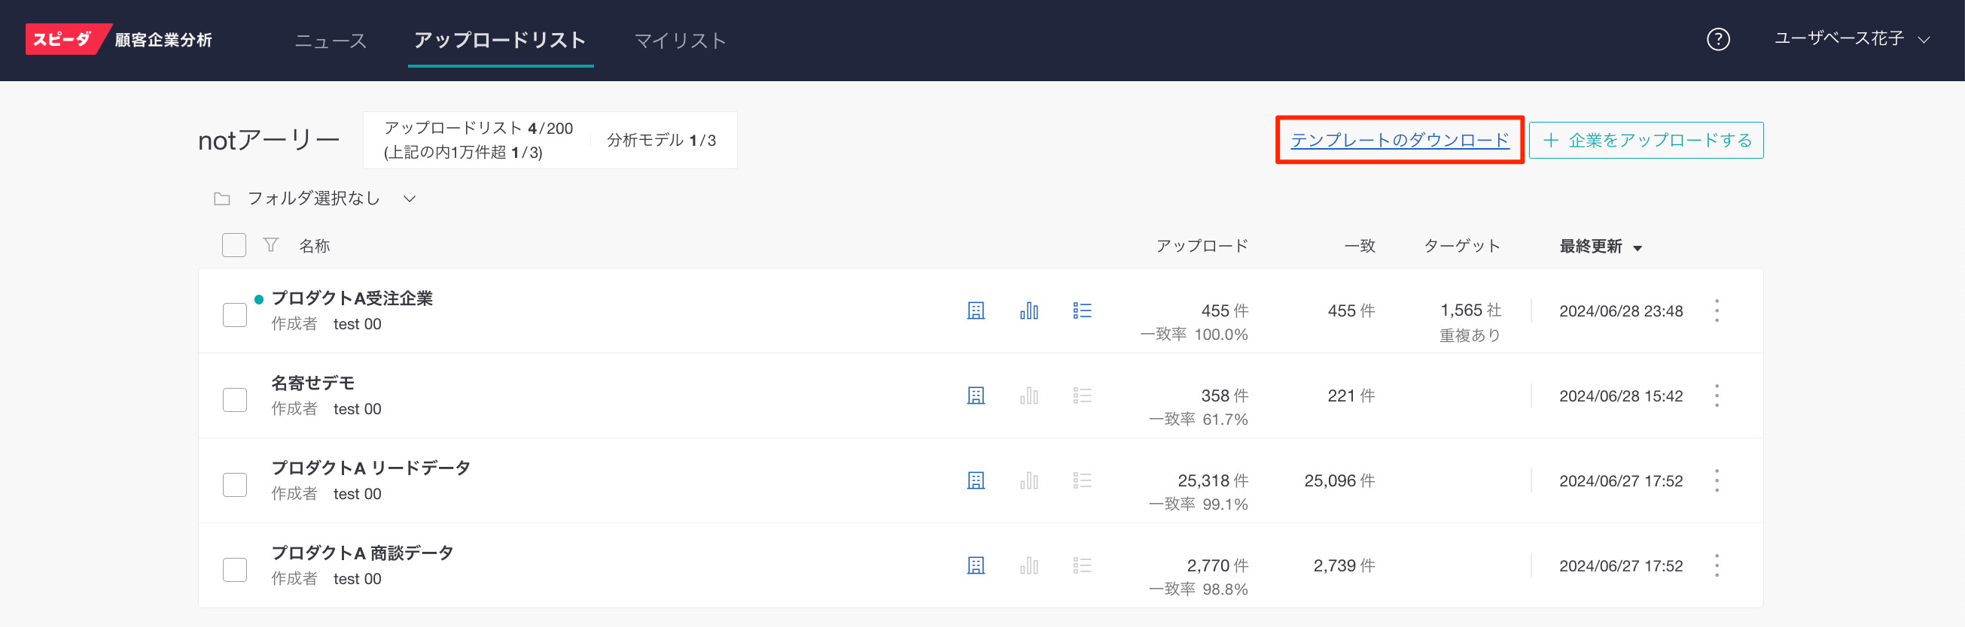The image size is (1965, 627).
Task: Open company list icon for プロダクトA リードデータ
Action: 976,480
